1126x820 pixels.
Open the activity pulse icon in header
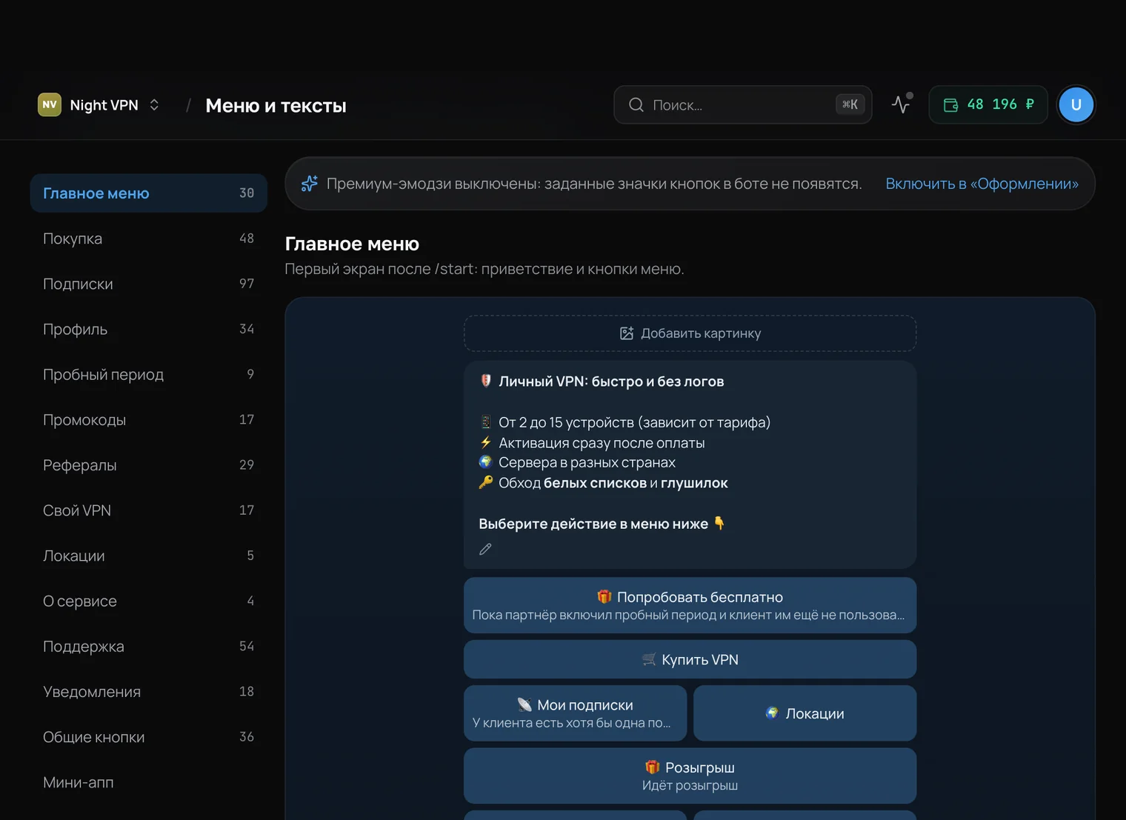point(901,104)
